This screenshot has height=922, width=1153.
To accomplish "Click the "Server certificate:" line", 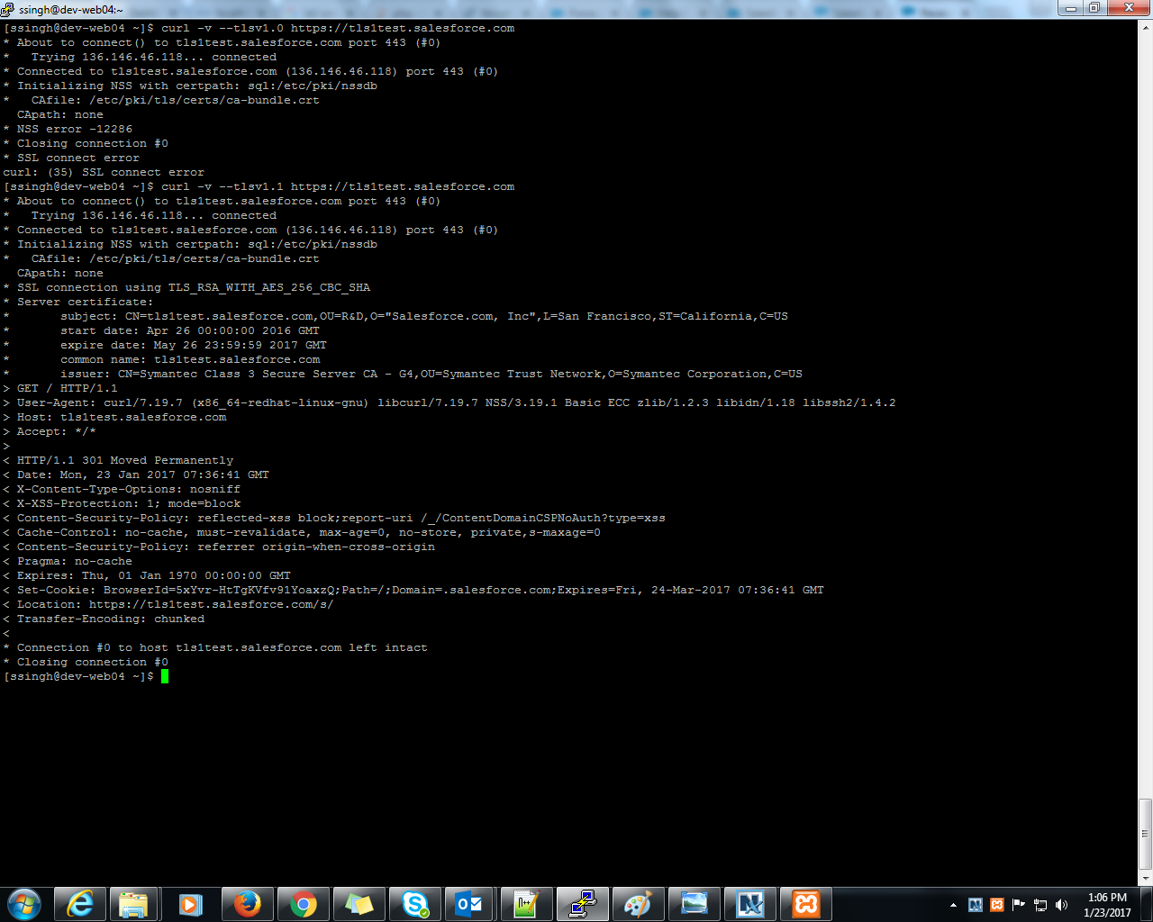I will (x=78, y=302).
